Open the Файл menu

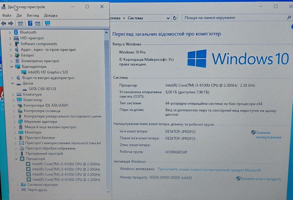click(x=7, y=15)
